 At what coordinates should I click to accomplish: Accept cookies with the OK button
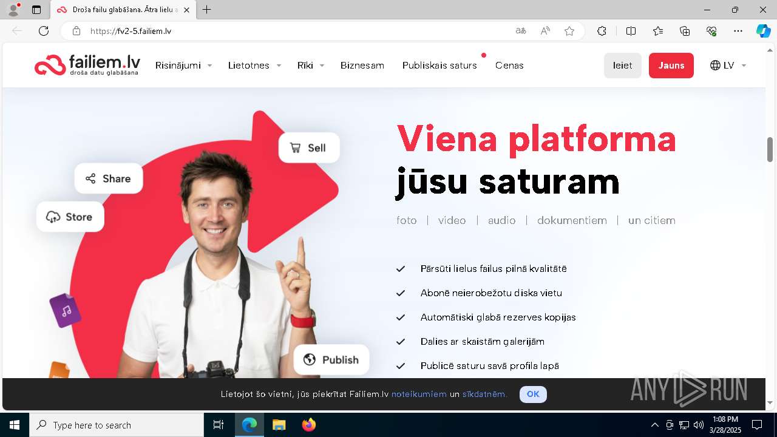[x=533, y=394]
